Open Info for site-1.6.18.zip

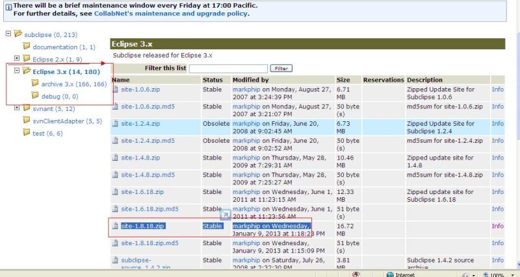[498, 192]
